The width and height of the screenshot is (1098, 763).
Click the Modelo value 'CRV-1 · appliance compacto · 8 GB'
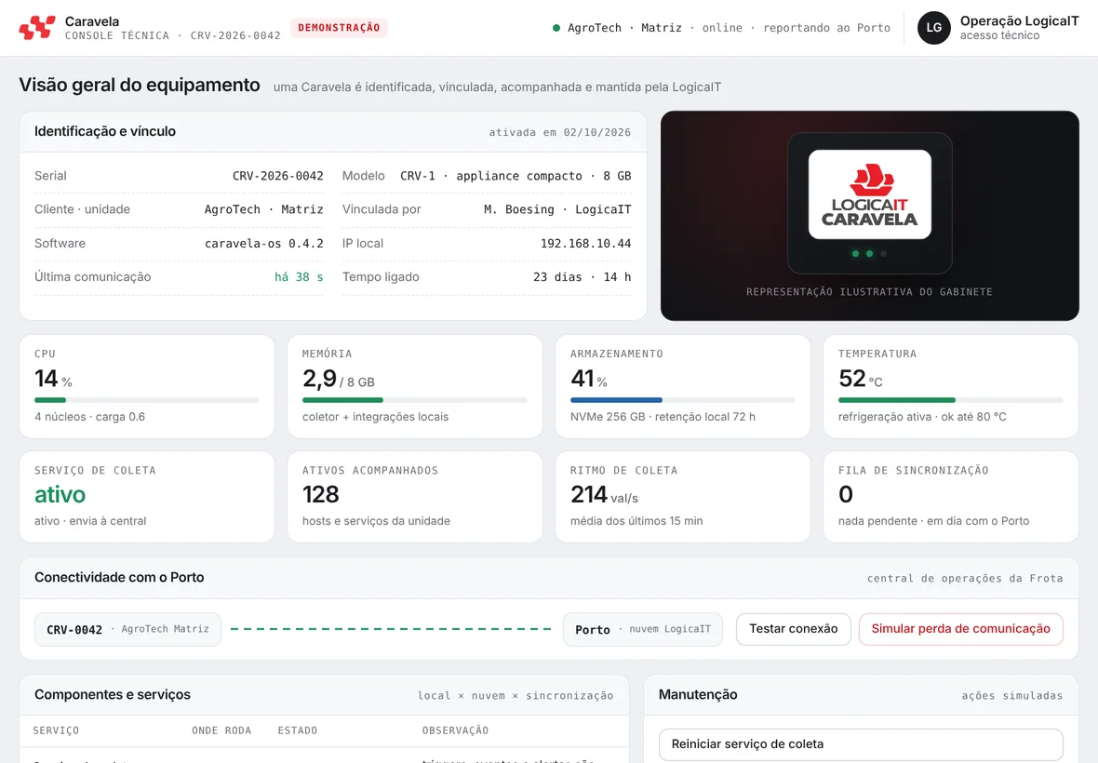pos(516,176)
